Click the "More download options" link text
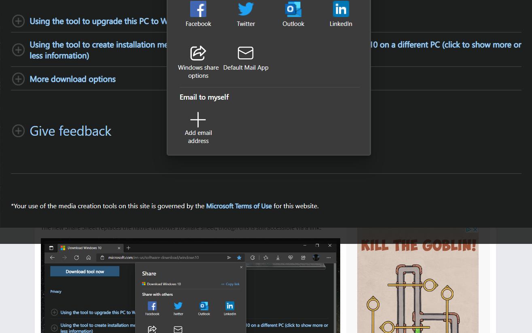The height and width of the screenshot is (333, 532). pos(73,79)
